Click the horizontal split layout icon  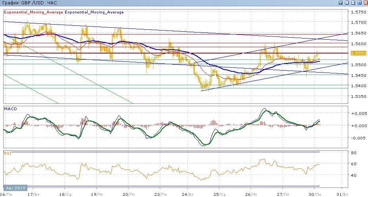click(x=353, y=3)
